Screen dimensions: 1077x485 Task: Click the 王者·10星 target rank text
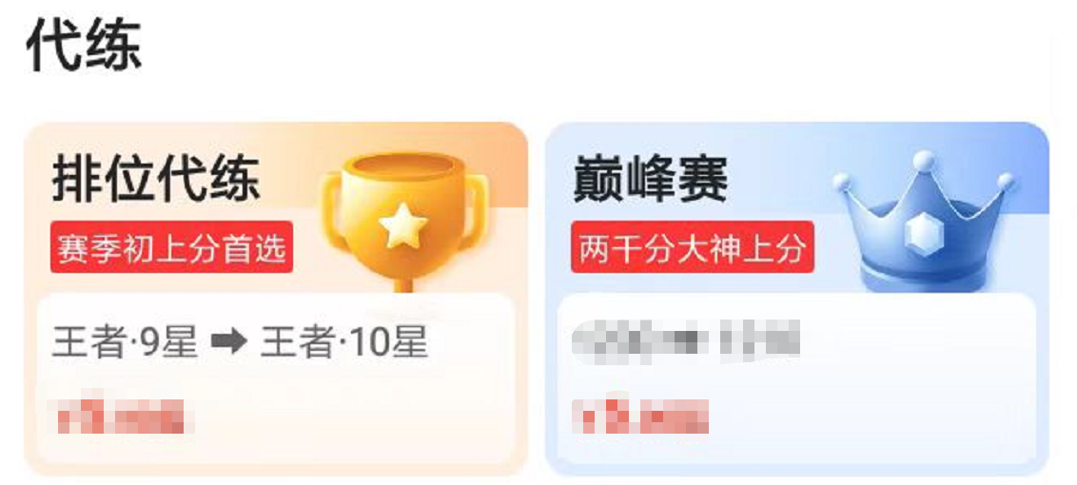[x=344, y=342]
